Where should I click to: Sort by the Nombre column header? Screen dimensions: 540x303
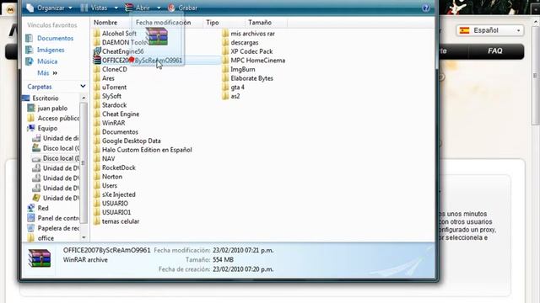click(x=105, y=23)
